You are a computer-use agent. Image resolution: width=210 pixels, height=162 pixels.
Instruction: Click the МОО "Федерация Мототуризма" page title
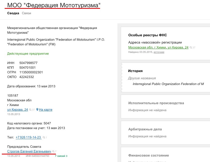click(54, 5)
